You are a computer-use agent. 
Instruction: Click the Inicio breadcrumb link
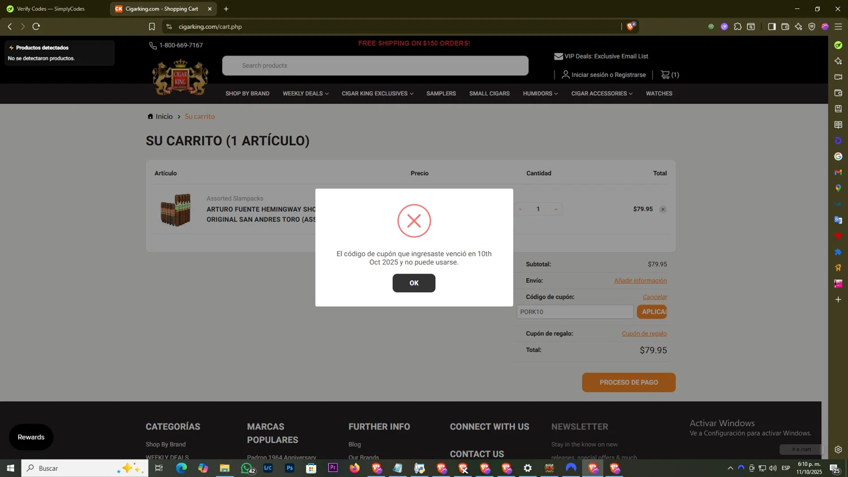pos(164,116)
